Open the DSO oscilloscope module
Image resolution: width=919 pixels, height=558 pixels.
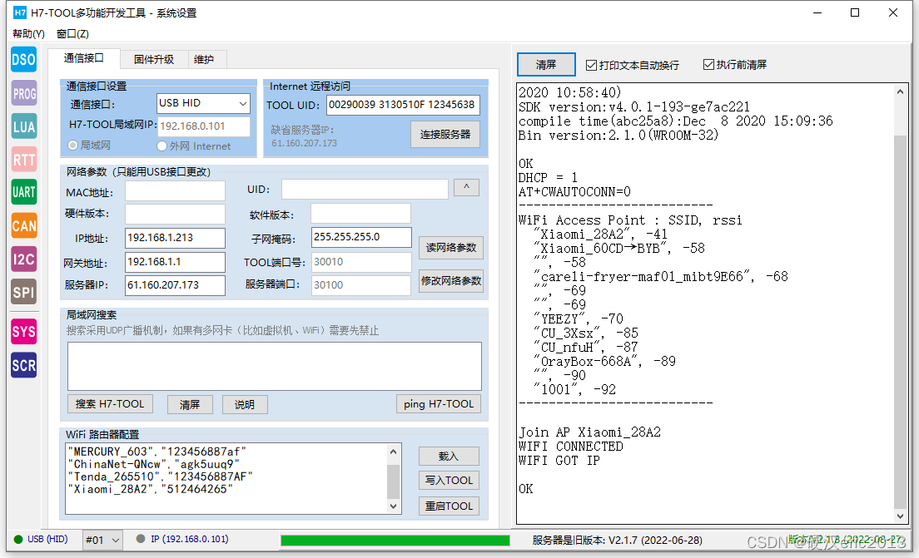coord(23,60)
